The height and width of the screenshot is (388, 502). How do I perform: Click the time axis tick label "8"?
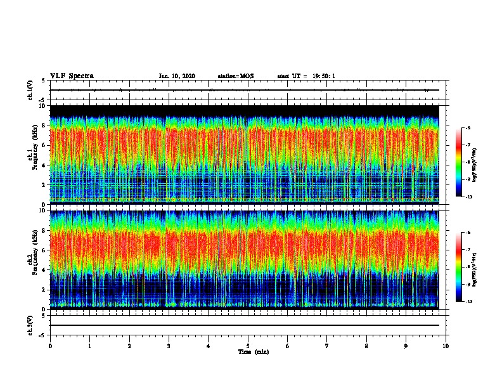366,346
